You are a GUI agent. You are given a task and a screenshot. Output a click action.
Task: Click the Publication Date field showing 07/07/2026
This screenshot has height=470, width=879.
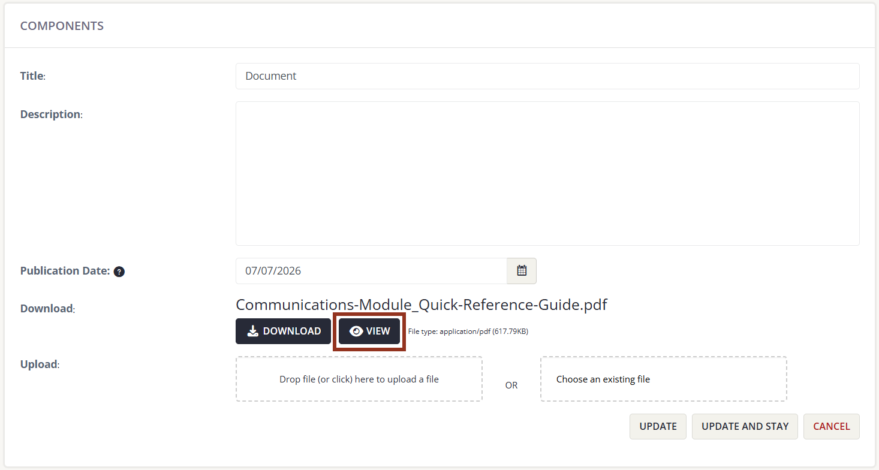(371, 271)
